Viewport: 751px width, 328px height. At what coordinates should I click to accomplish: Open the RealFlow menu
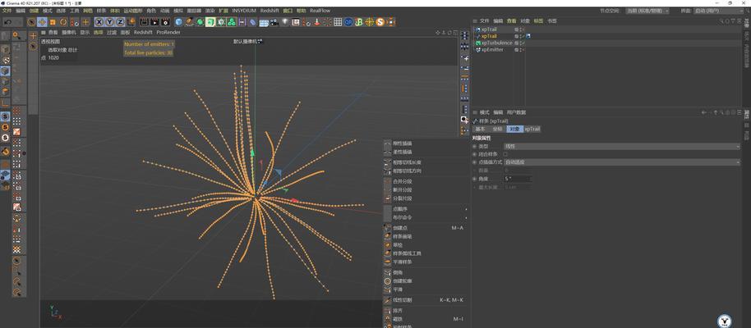pos(320,11)
